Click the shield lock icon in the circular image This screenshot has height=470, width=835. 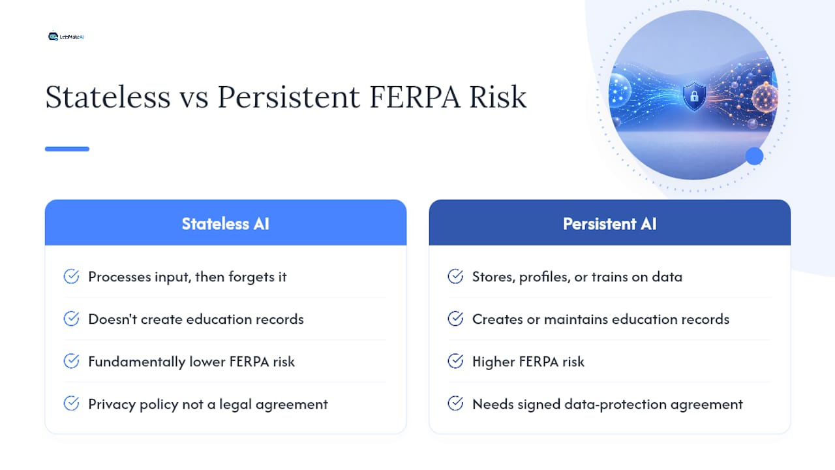(x=694, y=96)
